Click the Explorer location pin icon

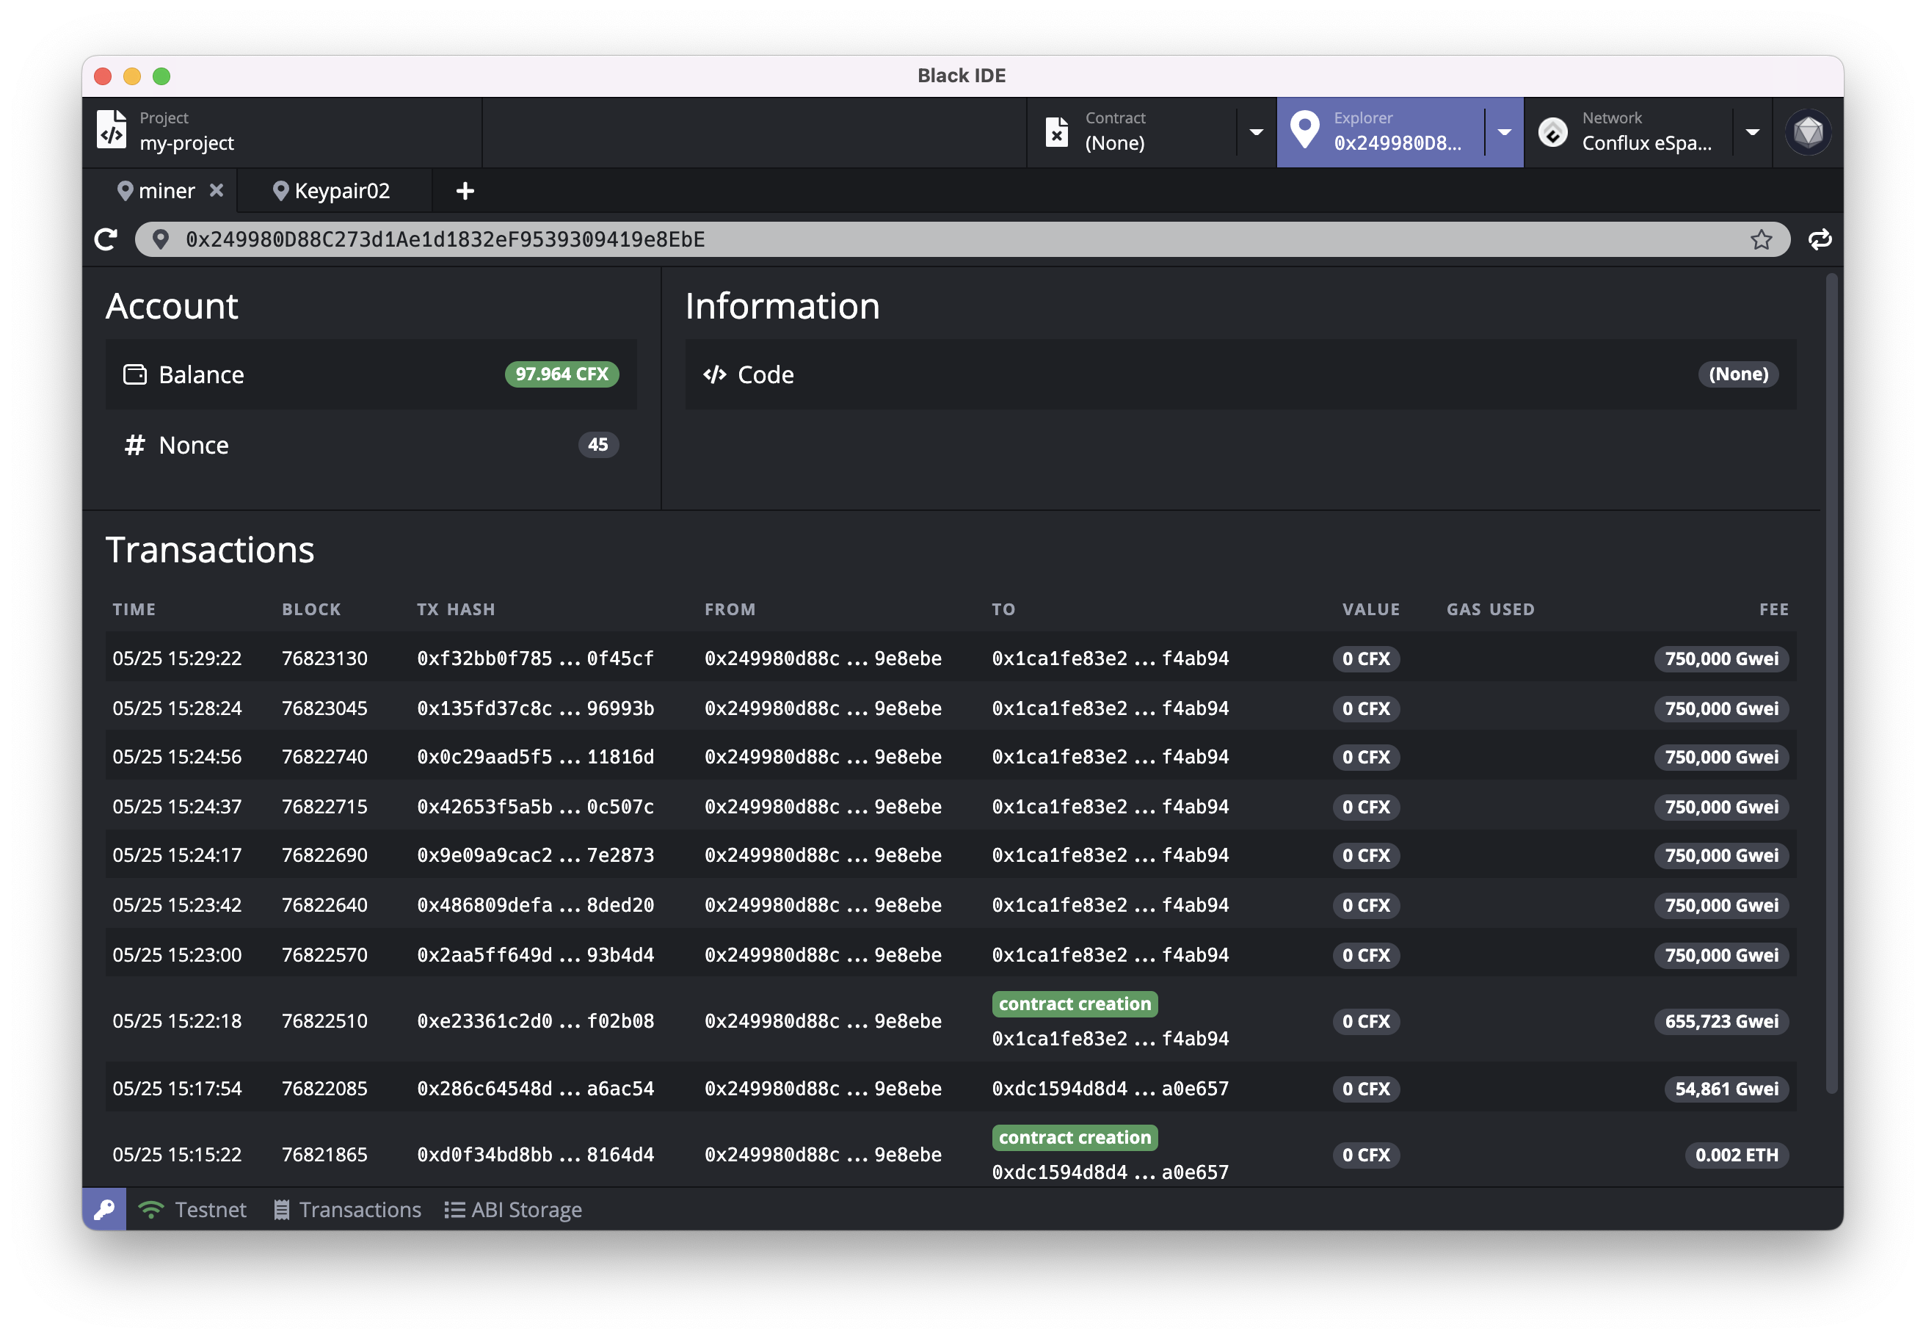pos(1304,131)
